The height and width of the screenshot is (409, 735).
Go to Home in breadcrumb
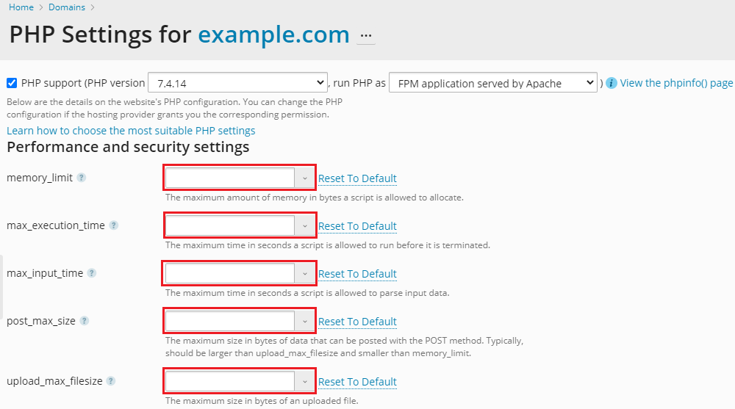[x=21, y=7]
